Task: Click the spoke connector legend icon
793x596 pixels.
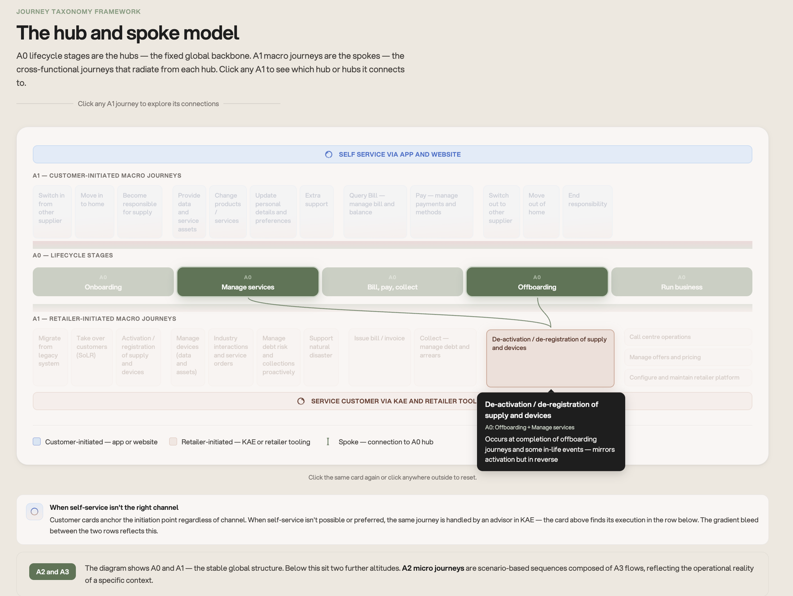Action: tap(328, 441)
